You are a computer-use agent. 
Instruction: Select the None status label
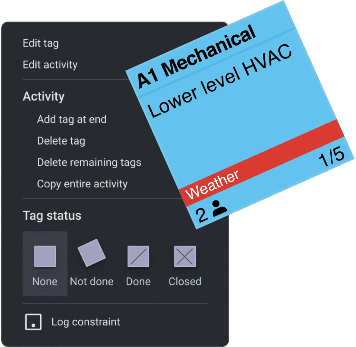(x=45, y=281)
